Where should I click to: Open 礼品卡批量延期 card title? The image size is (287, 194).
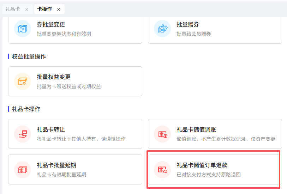point(56,165)
